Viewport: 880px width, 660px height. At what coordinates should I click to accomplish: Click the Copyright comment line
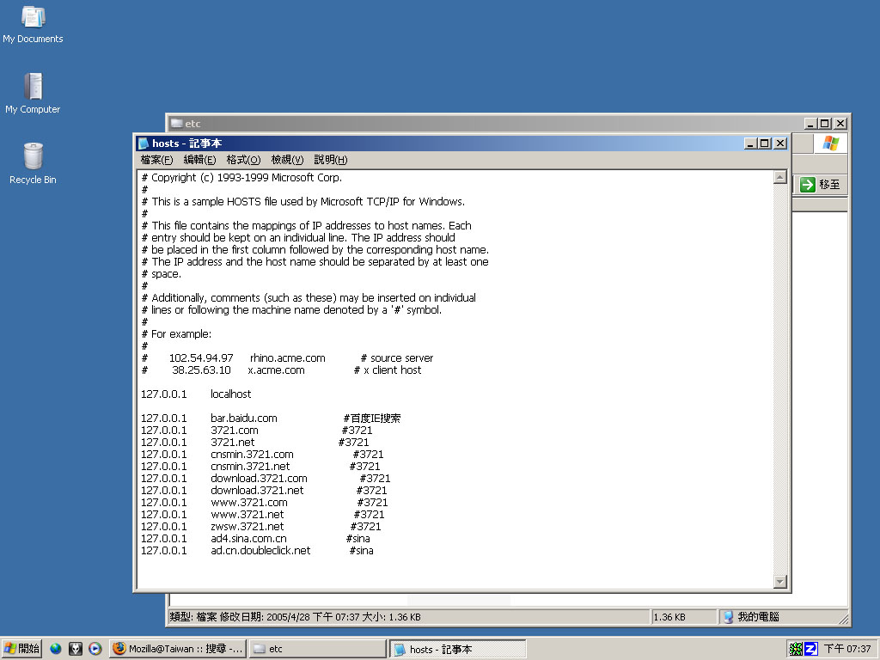click(x=241, y=177)
